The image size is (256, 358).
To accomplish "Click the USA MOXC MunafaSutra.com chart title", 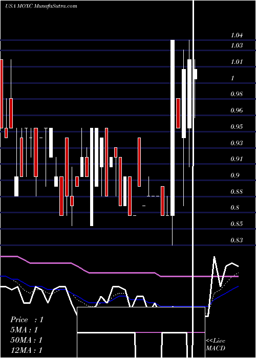I will pyautogui.click(x=41, y=6).
